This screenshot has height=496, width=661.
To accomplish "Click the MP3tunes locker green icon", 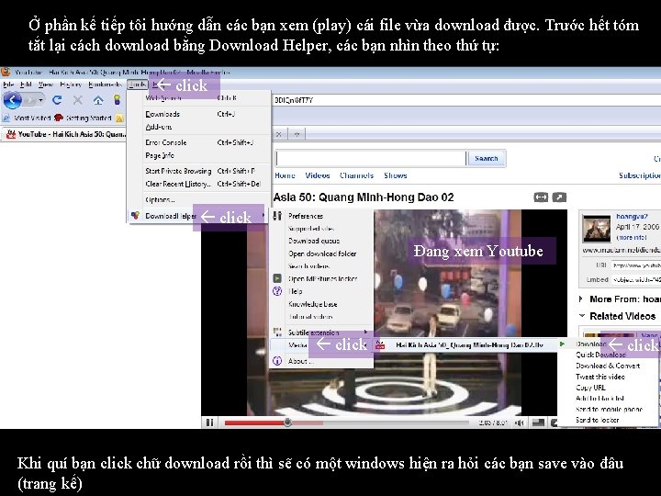I will coord(277,278).
